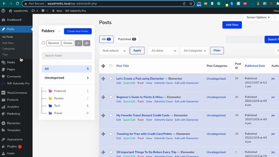Screen dimensions: 279x157
Task: Bookmark page with the star icon
Action: (191, 3)
